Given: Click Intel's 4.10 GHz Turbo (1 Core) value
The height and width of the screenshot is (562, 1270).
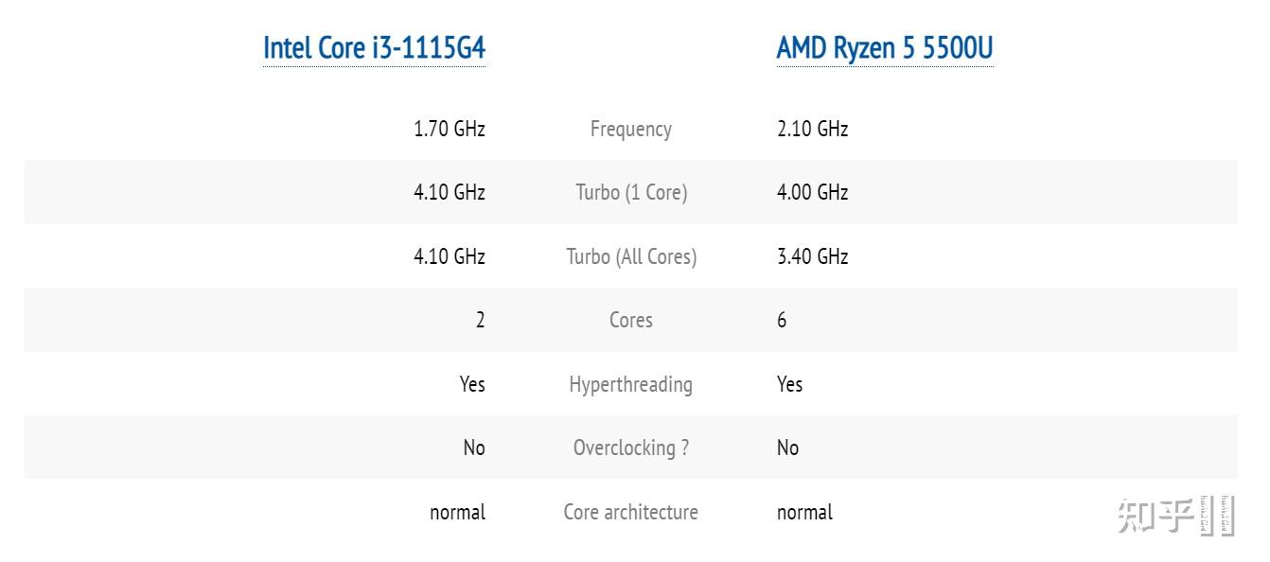Looking at the screenshot, I should tap(449, 192).
